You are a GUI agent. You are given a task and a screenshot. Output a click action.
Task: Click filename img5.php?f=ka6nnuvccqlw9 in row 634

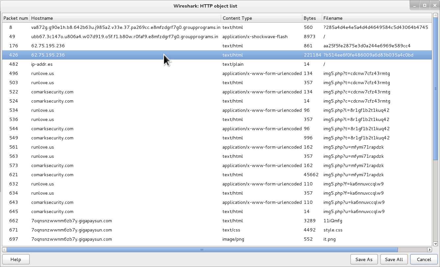[x=353, y=193]
